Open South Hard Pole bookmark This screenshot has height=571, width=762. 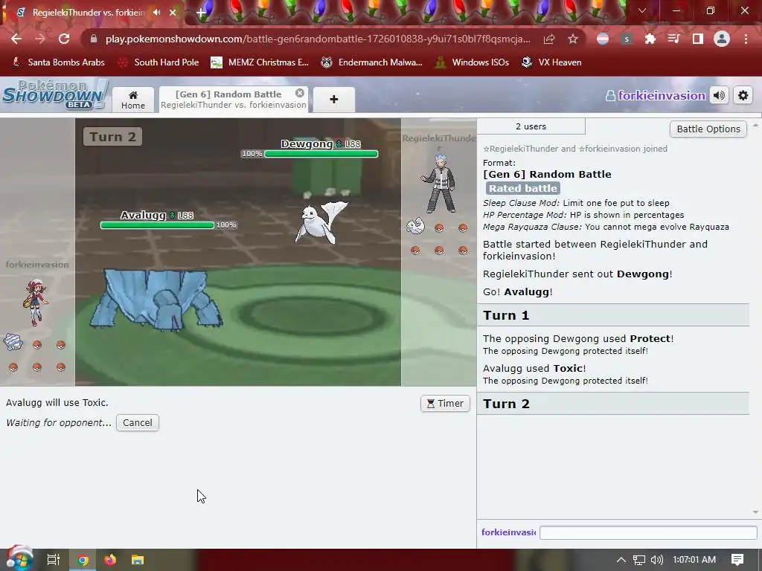159,62
